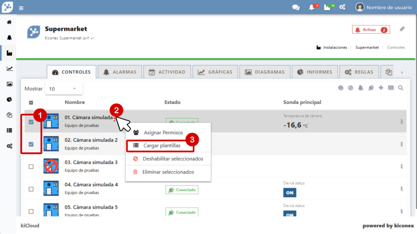Choose Cargar plantillas from context menu
Image resolution: width=417 pixels, height=234 pixels.
(x=162, y=146)
